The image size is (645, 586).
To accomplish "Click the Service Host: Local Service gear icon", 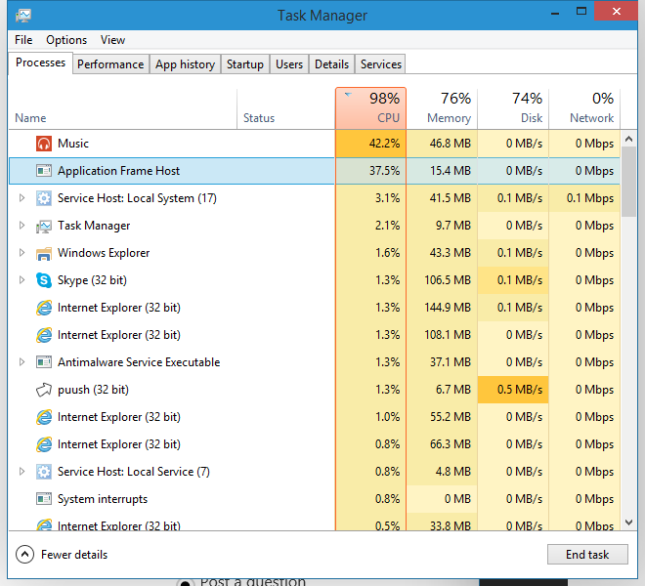I will 44,472.
